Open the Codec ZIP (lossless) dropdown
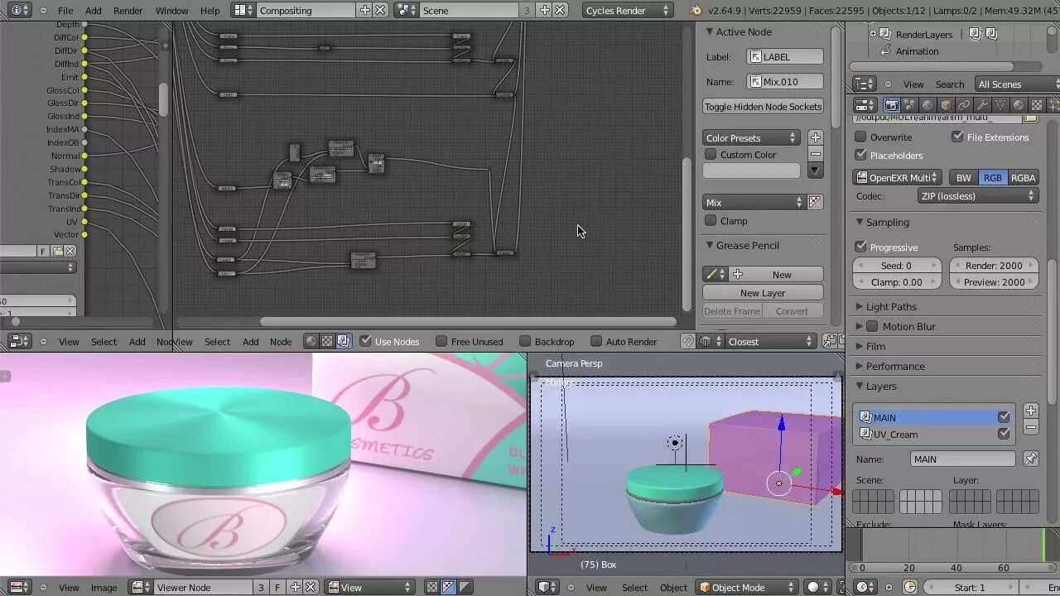Image resolution: width=1060 pixels, height=596 pixels. tap(977, 195)
